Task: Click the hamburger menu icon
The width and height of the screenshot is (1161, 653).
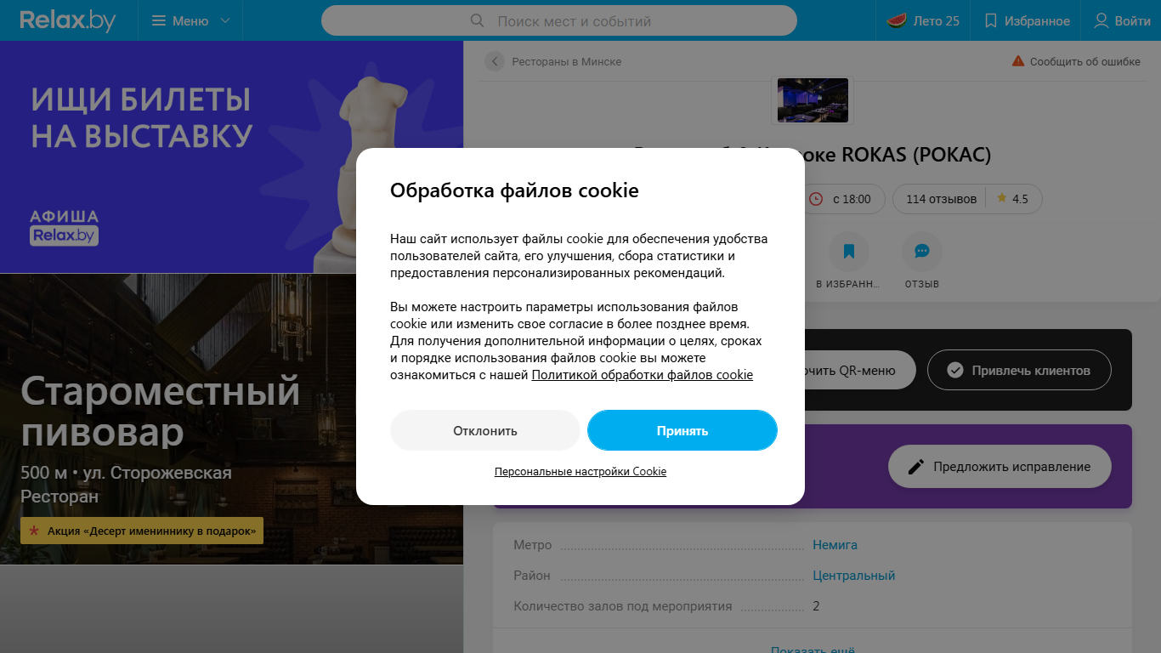Action: [x=159, y=20]
